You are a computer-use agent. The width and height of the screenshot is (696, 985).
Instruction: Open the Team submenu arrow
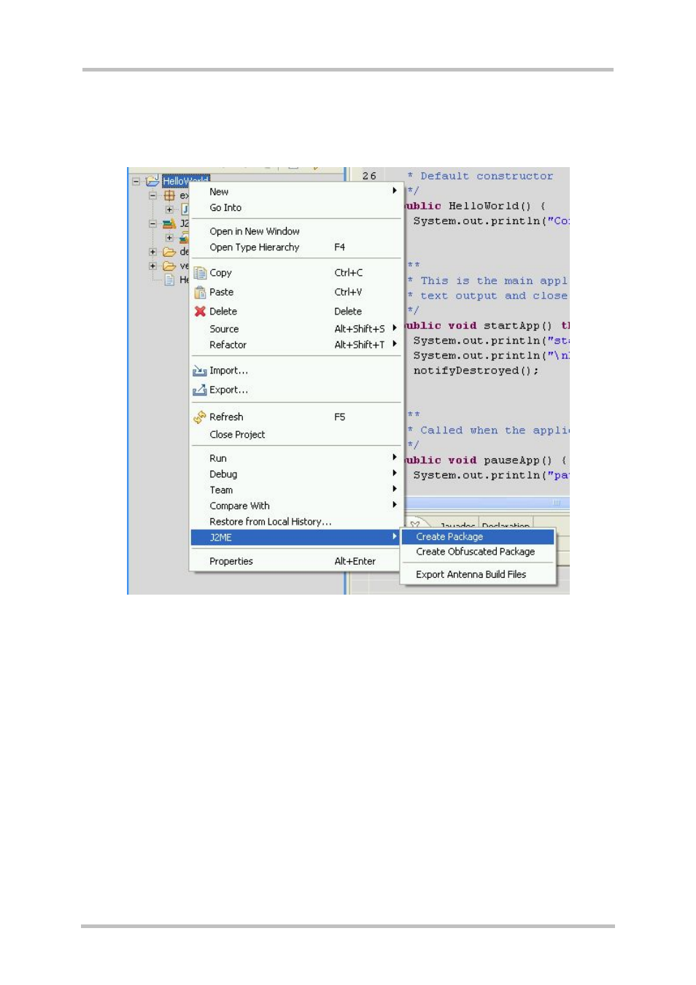coord(395,489)
